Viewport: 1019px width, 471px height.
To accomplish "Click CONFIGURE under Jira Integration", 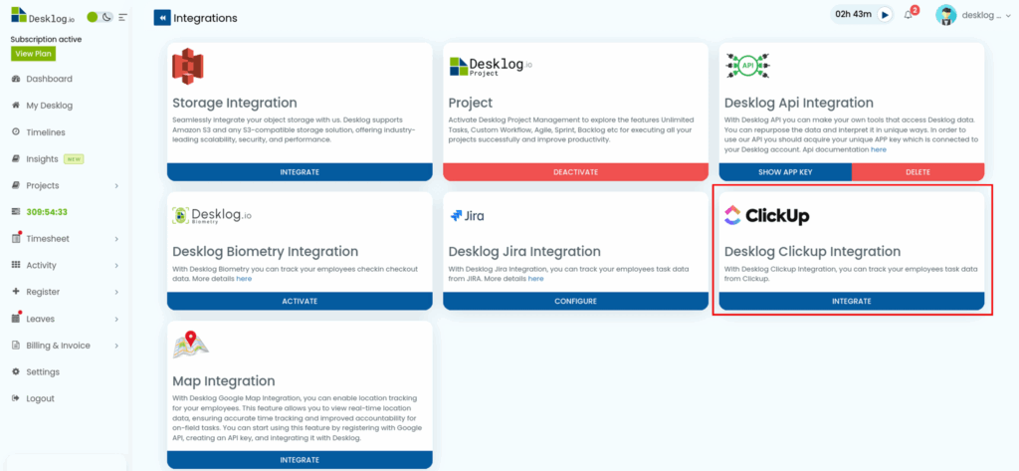I will pos(576,301).
